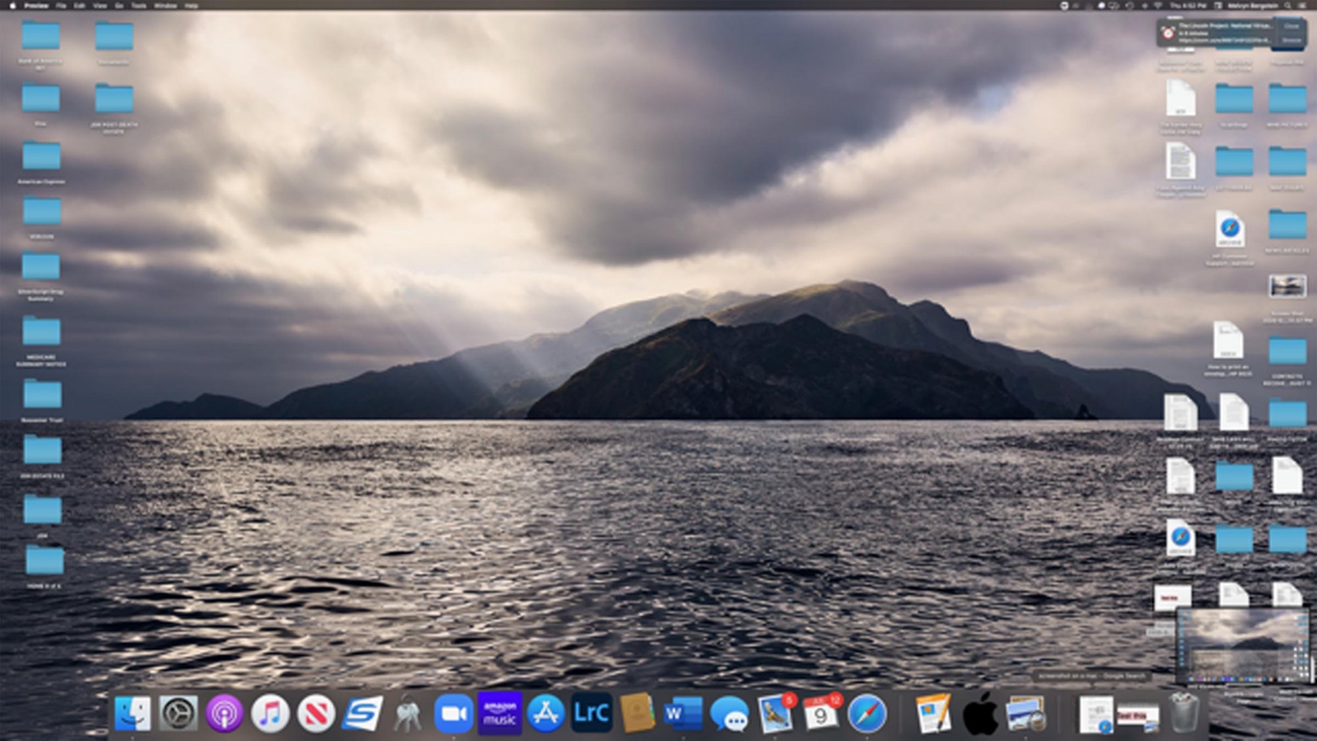Open Preview from the Dock
Image resolution: width=1317 pixels, height=741 pixels.
pos(1026,713)
